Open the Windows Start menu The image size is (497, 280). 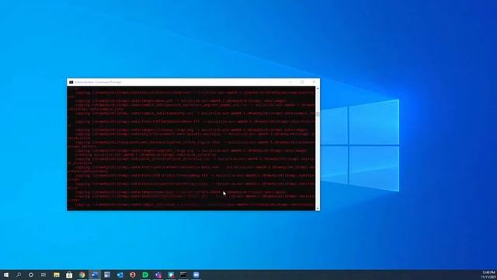[6, 275]
